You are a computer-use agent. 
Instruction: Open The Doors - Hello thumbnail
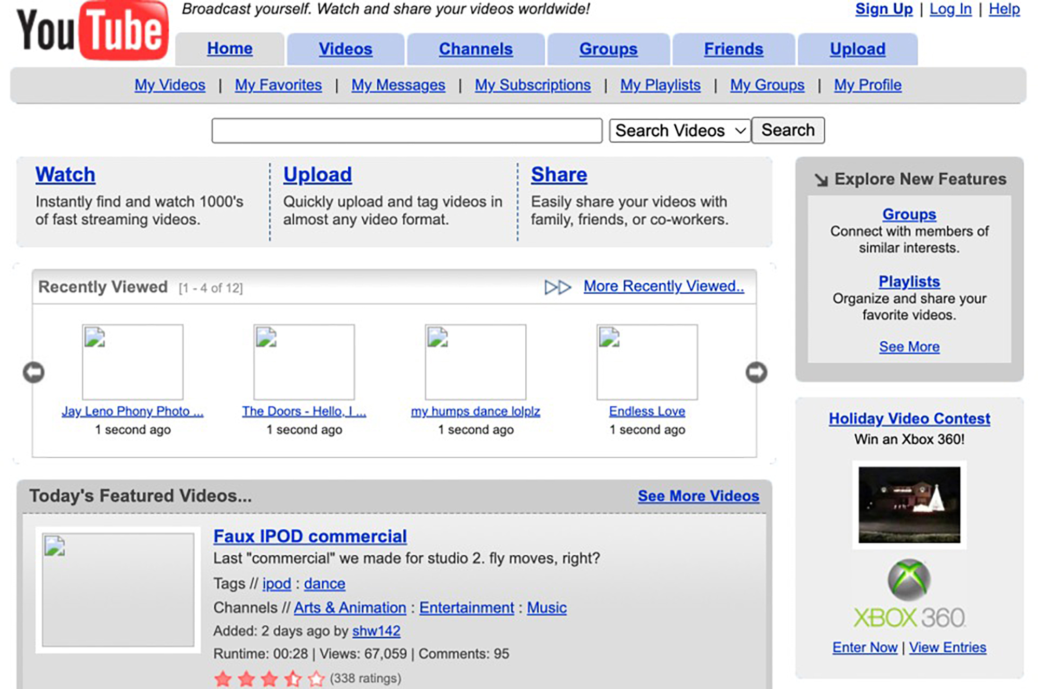pos(304,362)
